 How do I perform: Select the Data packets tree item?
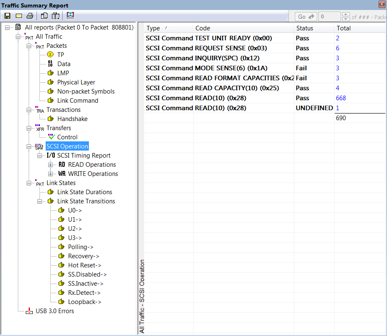pyautogui.click(x=64, y=64)
